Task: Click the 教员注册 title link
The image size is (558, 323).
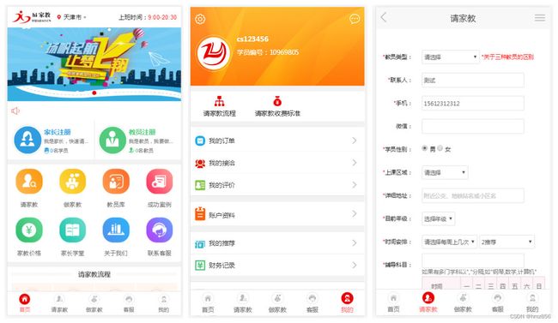Action: pos(143,132)
